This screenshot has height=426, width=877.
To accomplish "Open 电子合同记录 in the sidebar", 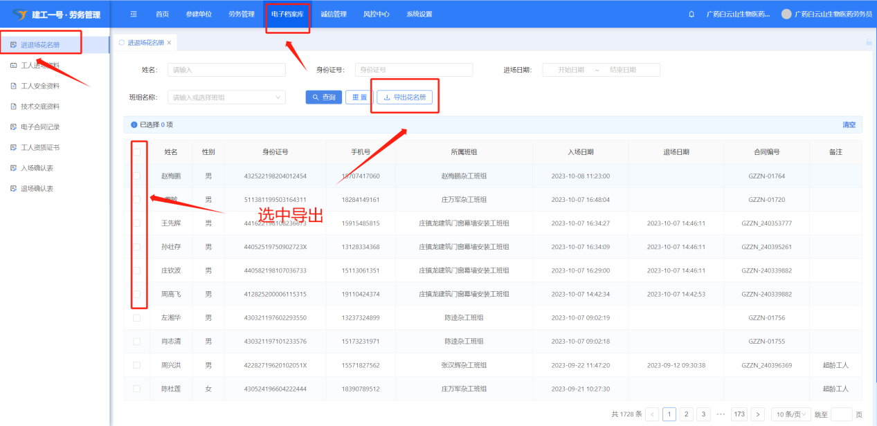I will pos(40,127).
